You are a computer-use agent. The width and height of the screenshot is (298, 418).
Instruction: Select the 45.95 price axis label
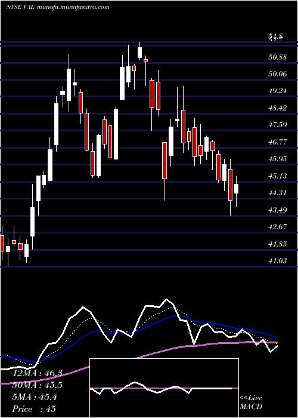coord(278,159)
